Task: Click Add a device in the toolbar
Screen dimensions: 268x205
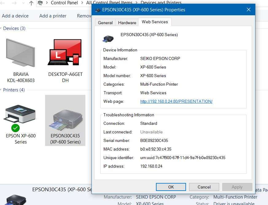Action: pos(15,16)
